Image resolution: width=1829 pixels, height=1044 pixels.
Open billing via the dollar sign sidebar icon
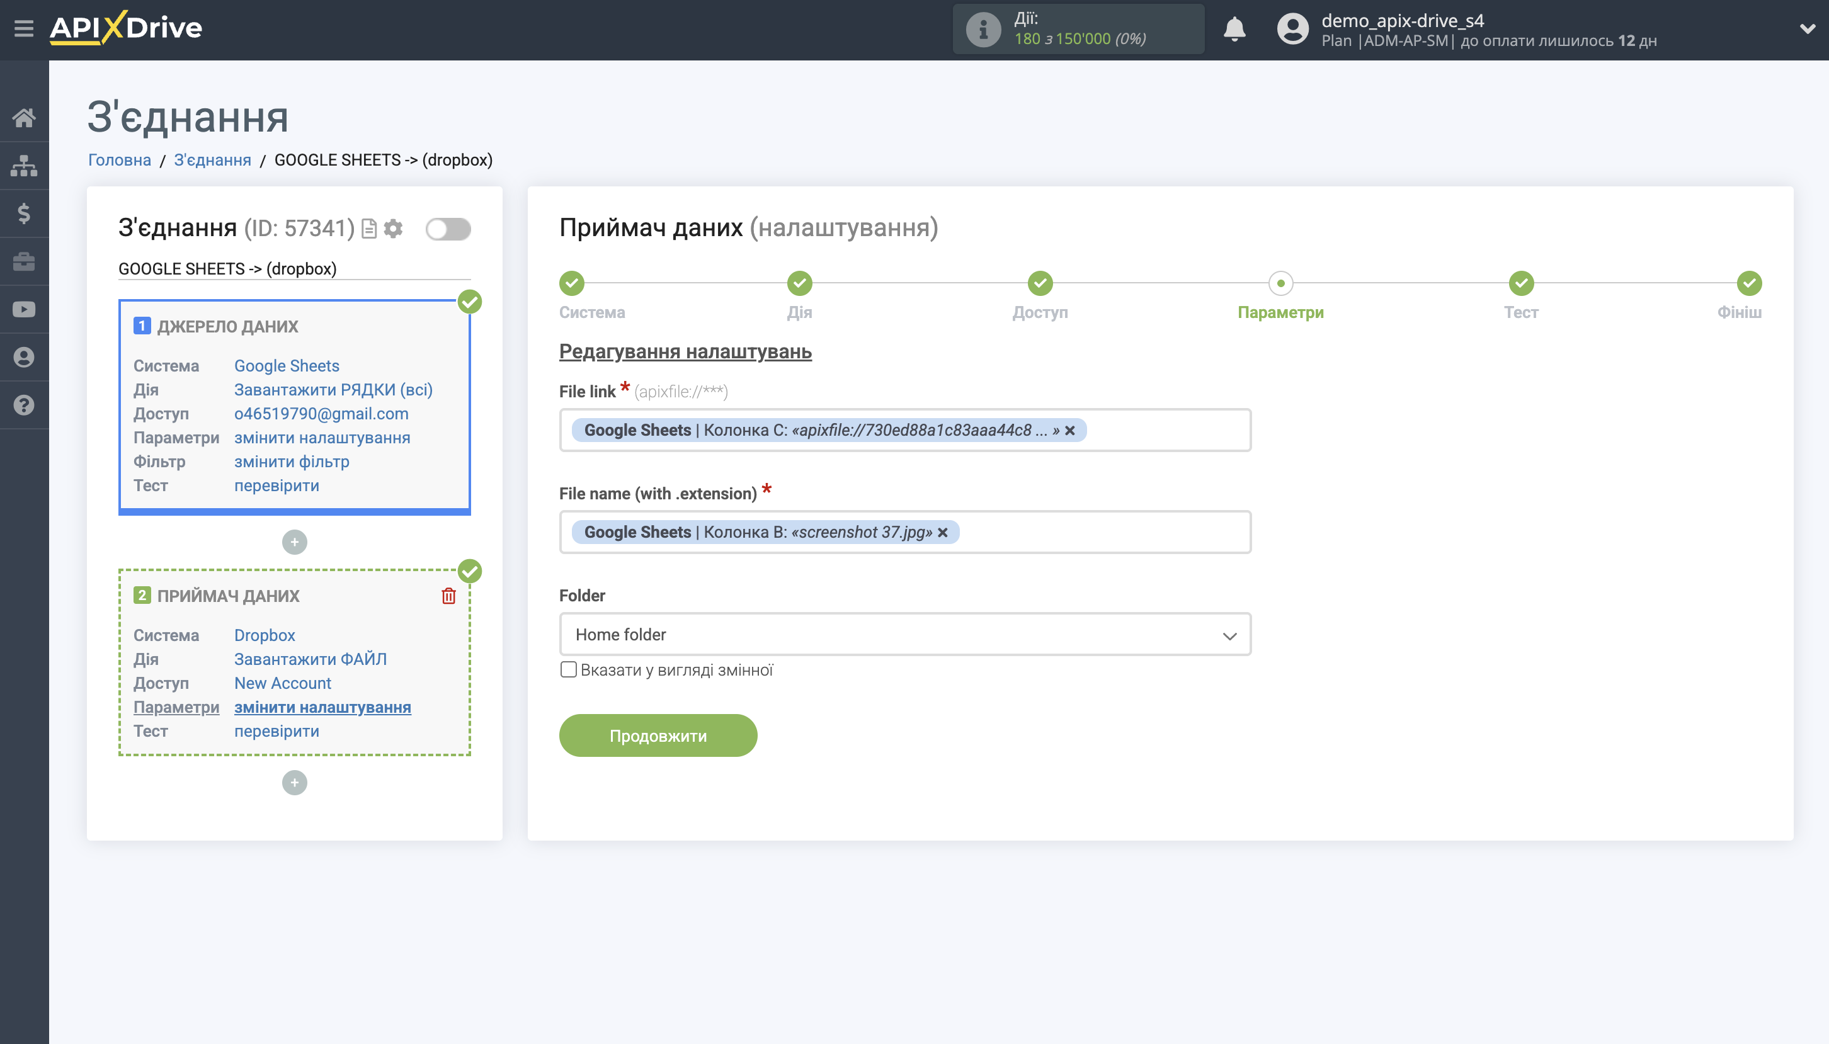24,213
